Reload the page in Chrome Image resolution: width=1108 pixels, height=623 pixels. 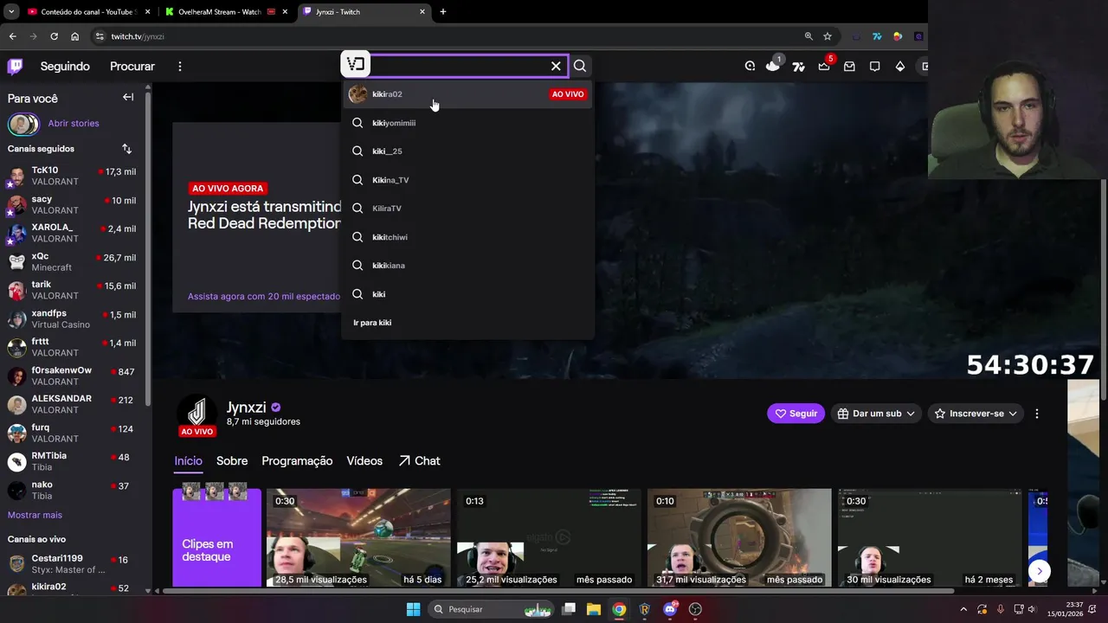tap(54, 36)
